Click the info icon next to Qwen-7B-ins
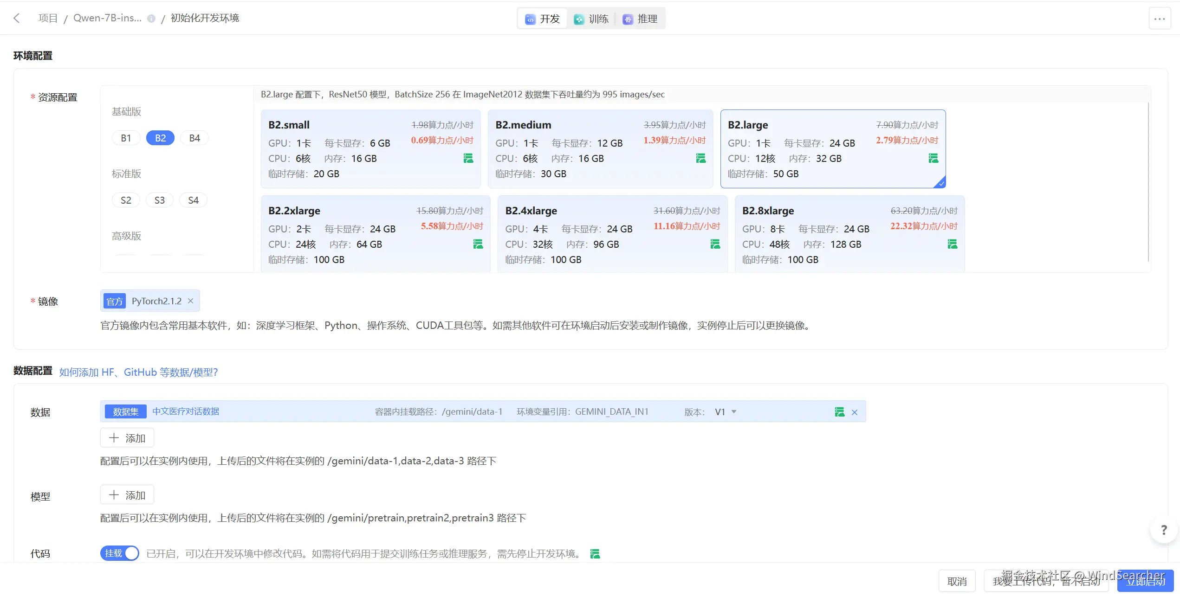 [151, 19]
